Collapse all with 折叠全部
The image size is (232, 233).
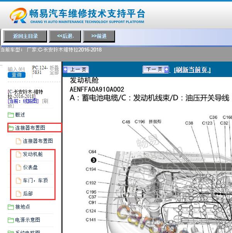tap(54, 70)
